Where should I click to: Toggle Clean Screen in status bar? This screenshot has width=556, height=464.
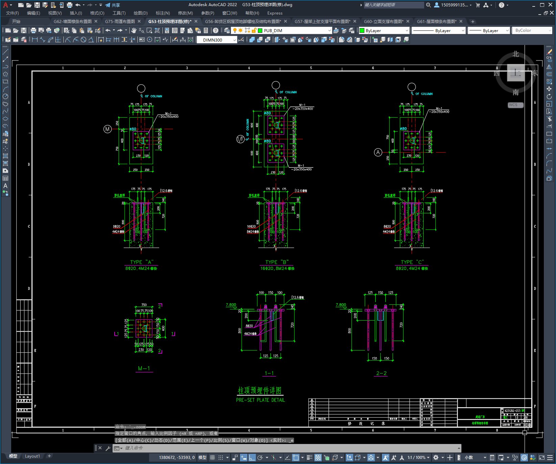pos(542,457)
